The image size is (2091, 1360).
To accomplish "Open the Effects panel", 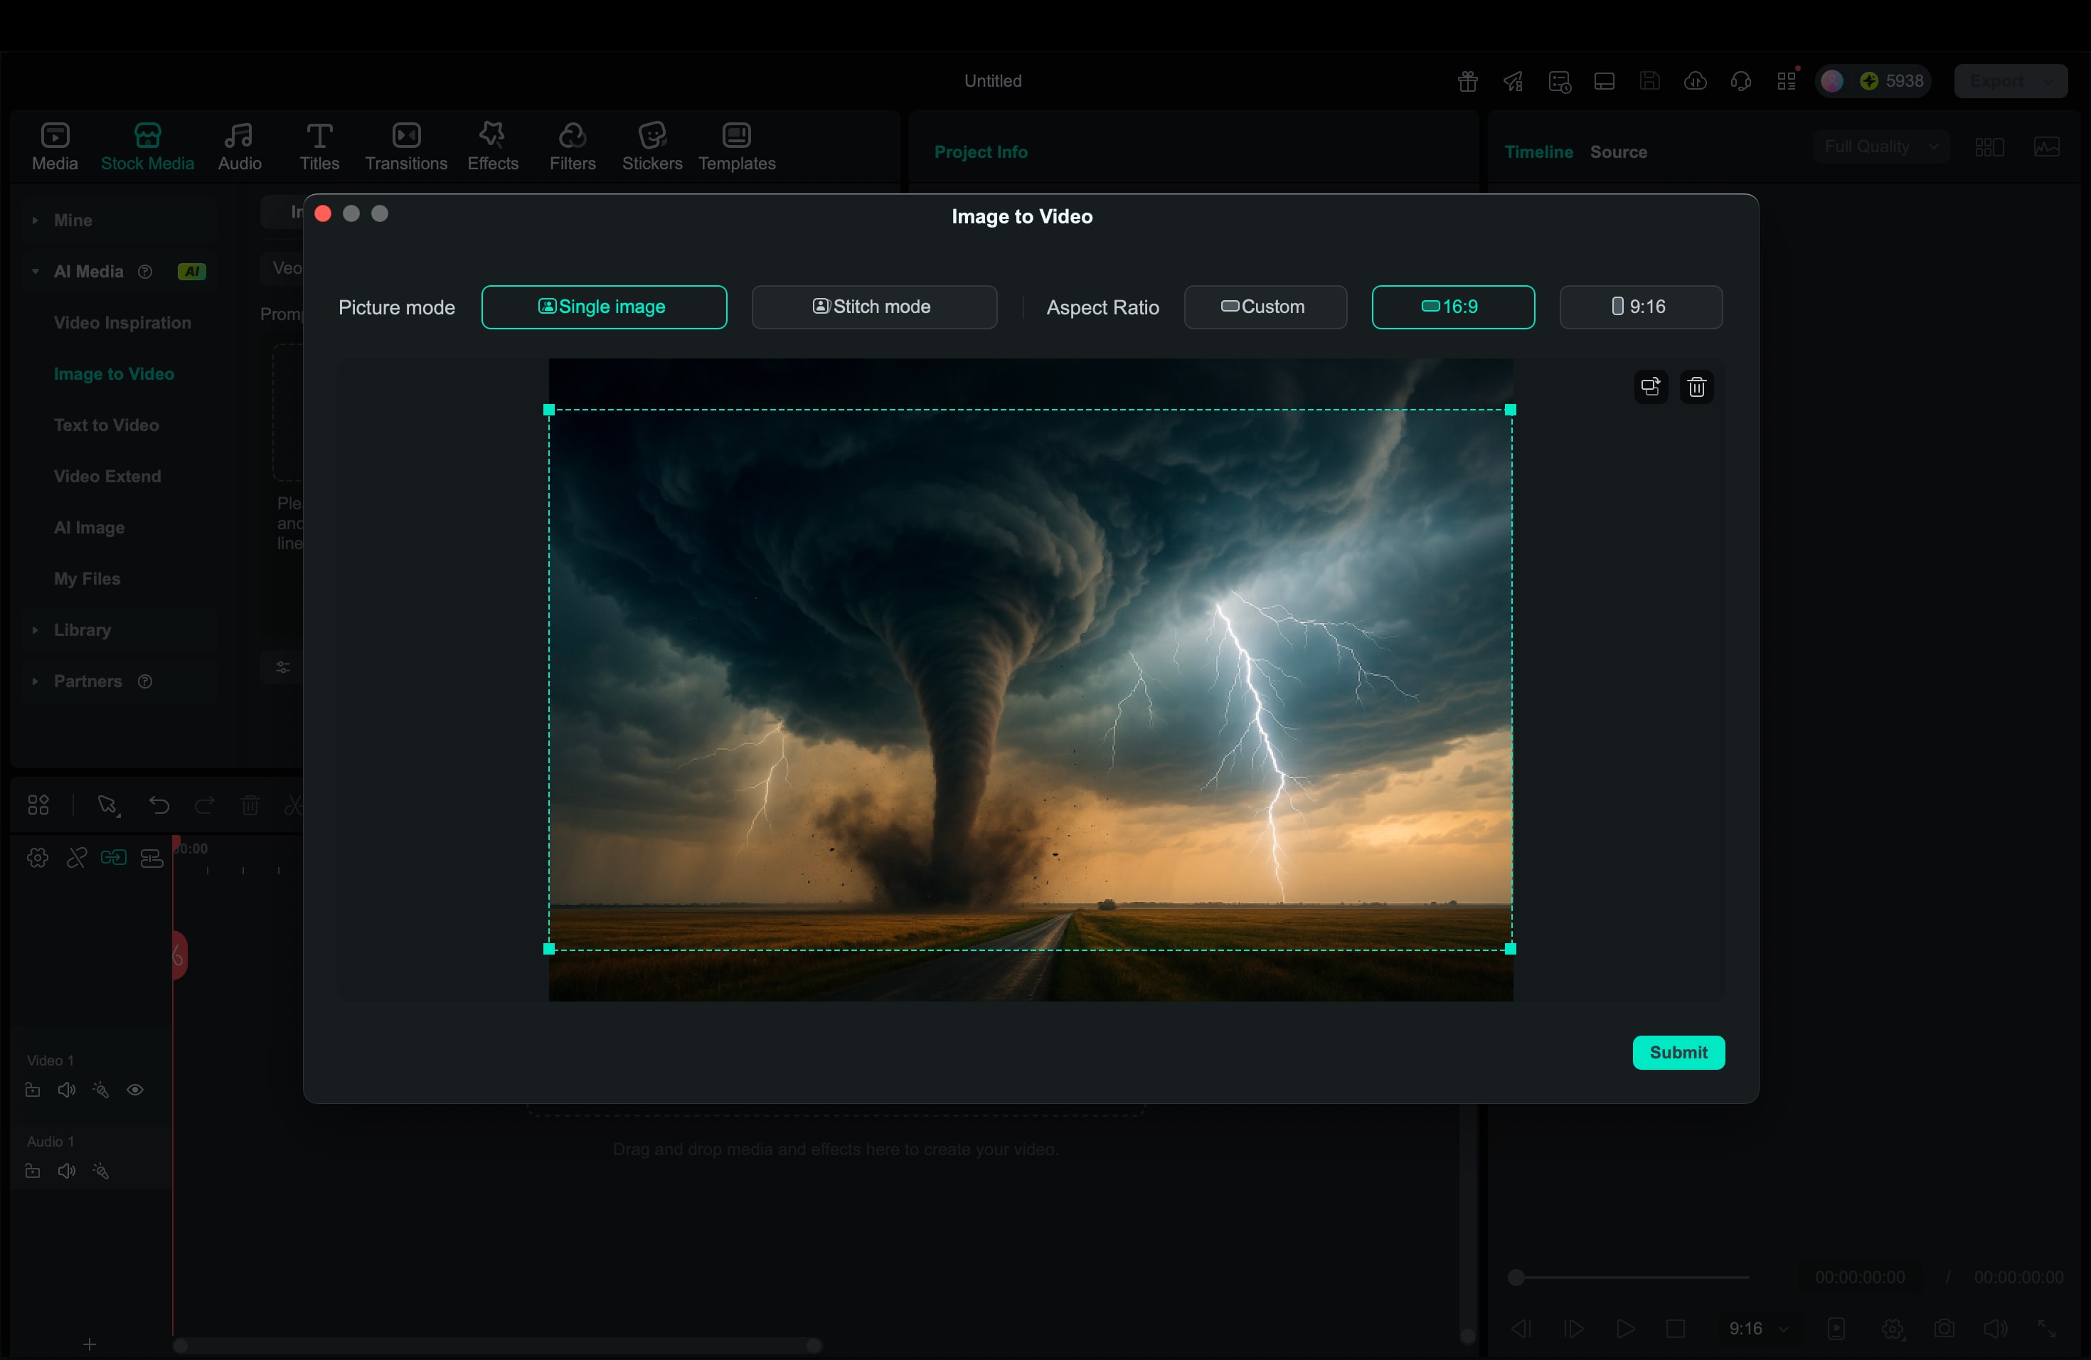I will click(x=492, y=146).
